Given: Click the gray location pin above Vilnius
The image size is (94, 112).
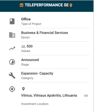Looking at the screenshot, I should click(23, 89).
